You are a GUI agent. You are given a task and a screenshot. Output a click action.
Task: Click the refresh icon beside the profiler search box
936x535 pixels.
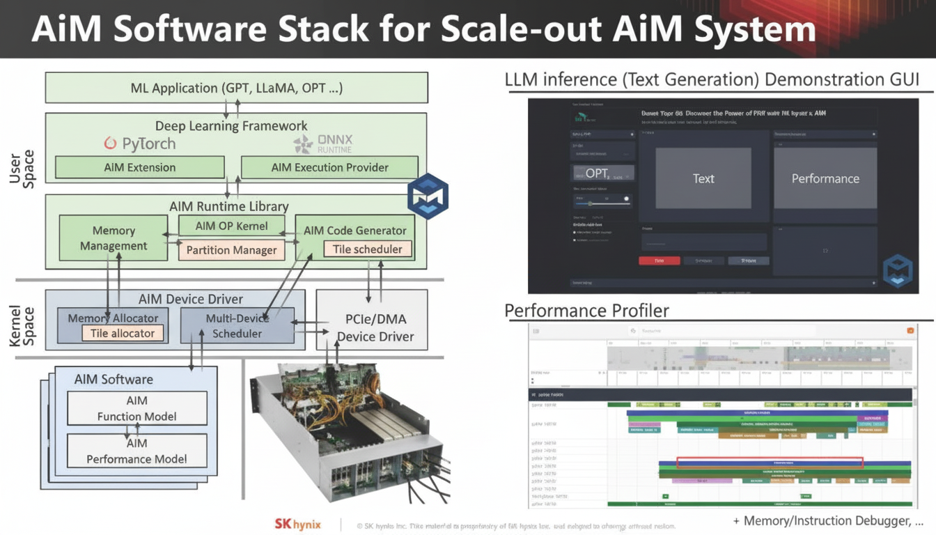(634, 329)
